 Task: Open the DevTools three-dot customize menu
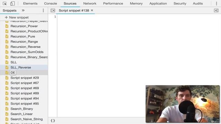(x=217, y=3)
